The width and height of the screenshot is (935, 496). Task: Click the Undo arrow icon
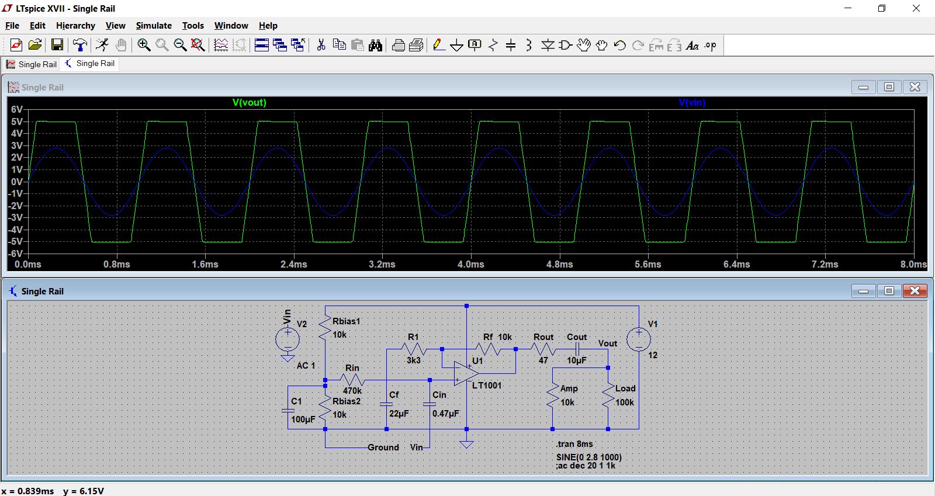[x=620, y=45]
